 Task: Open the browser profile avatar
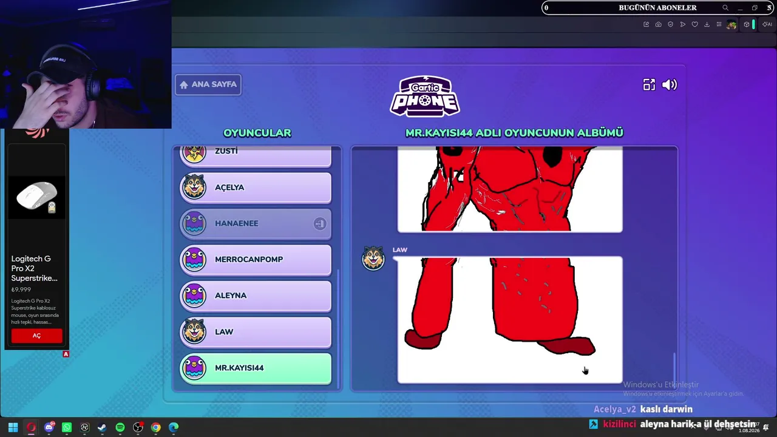(x=731, y=25)
